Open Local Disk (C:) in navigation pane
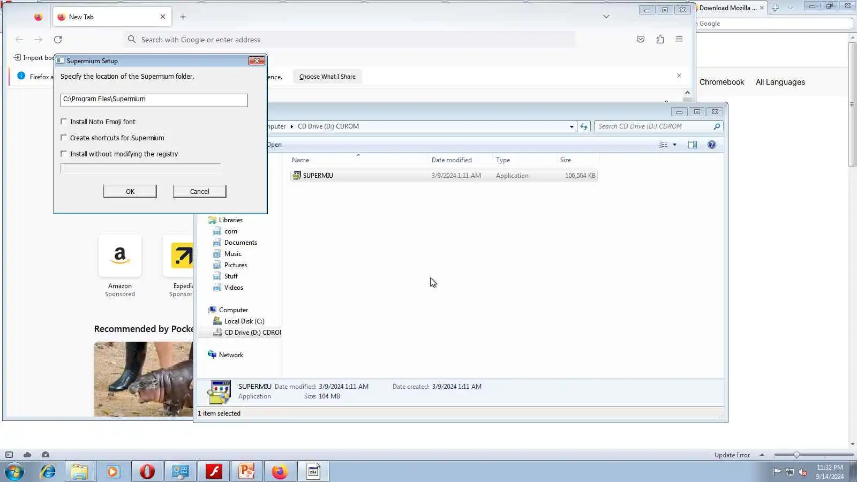The image size is (857, 482). pyautogui.click(x=244, y=321)
